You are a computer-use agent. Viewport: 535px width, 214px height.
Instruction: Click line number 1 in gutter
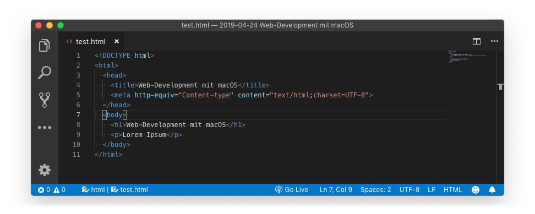[x=78, y=55]
